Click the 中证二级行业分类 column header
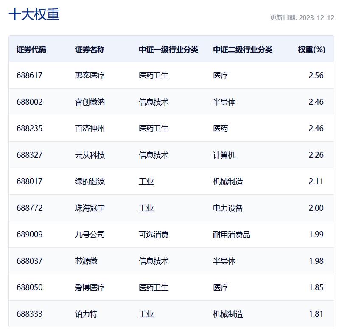 (x=243, y=50)
